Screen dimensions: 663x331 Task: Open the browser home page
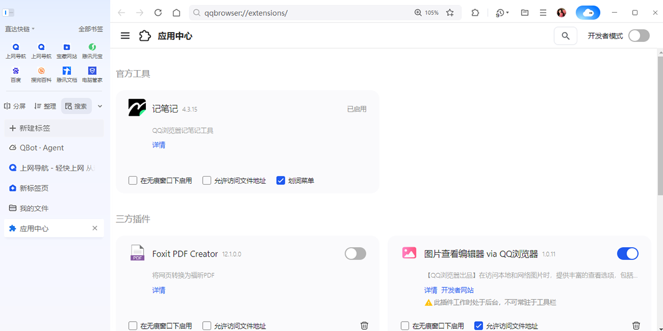(x=176, y=13)
